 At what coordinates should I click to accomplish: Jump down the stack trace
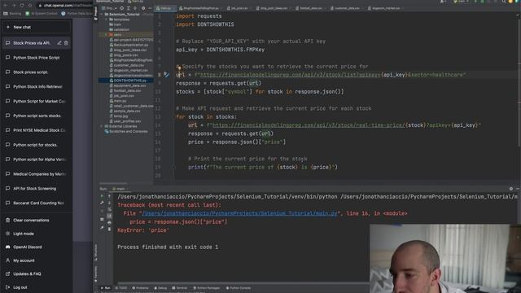click(x=109, y=203)
